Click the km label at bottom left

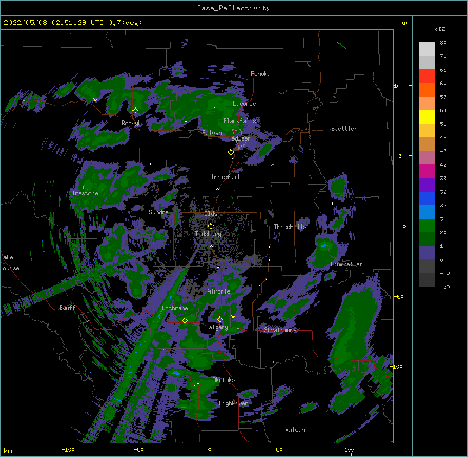pos(8,451)
